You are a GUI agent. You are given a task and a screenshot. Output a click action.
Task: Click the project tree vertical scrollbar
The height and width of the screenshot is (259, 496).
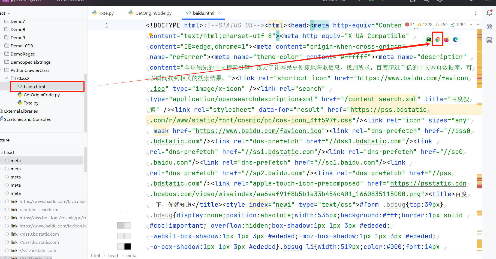pyautogui.click(x=85, y=103)
